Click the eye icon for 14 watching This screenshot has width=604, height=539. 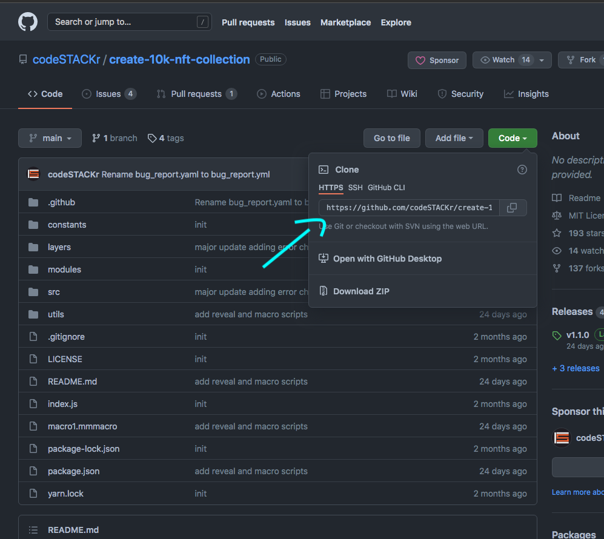pos(557,251)
